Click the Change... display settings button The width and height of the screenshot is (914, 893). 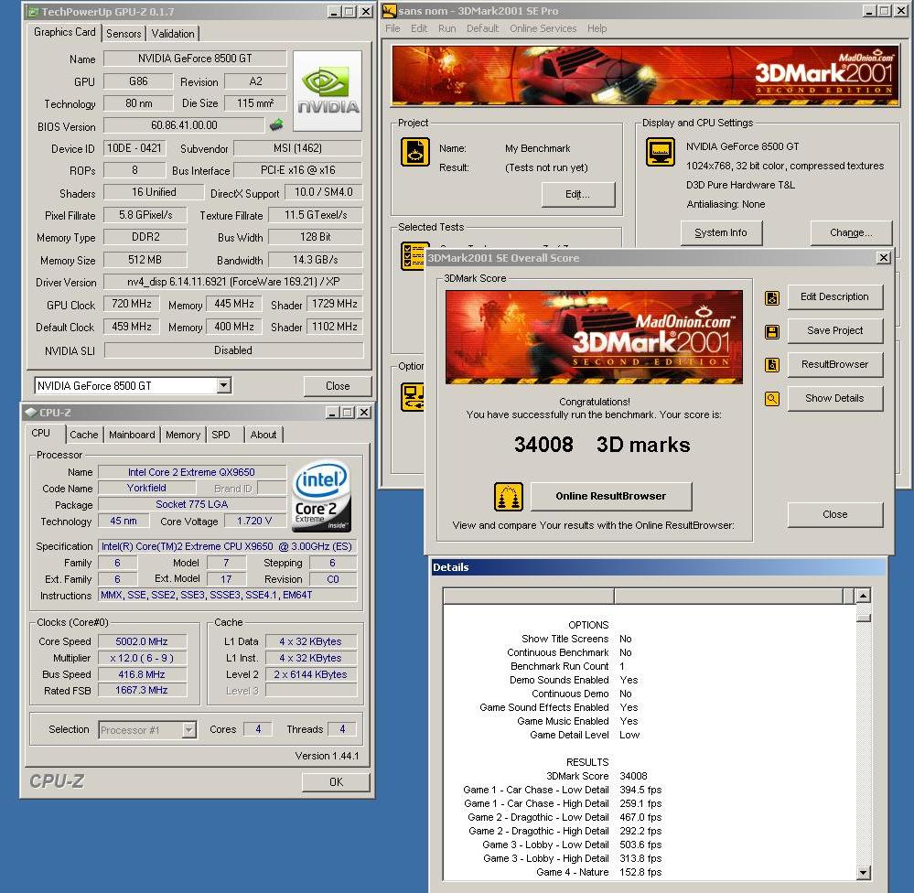(851, 232)
